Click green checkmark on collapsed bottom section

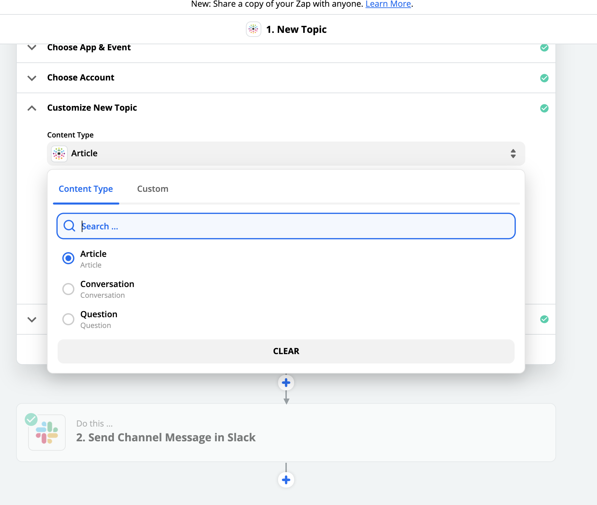[544, 319]
